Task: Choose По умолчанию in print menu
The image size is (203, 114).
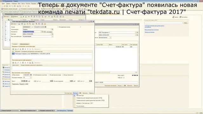Action: pyautogui.click(x=91, y=106)
